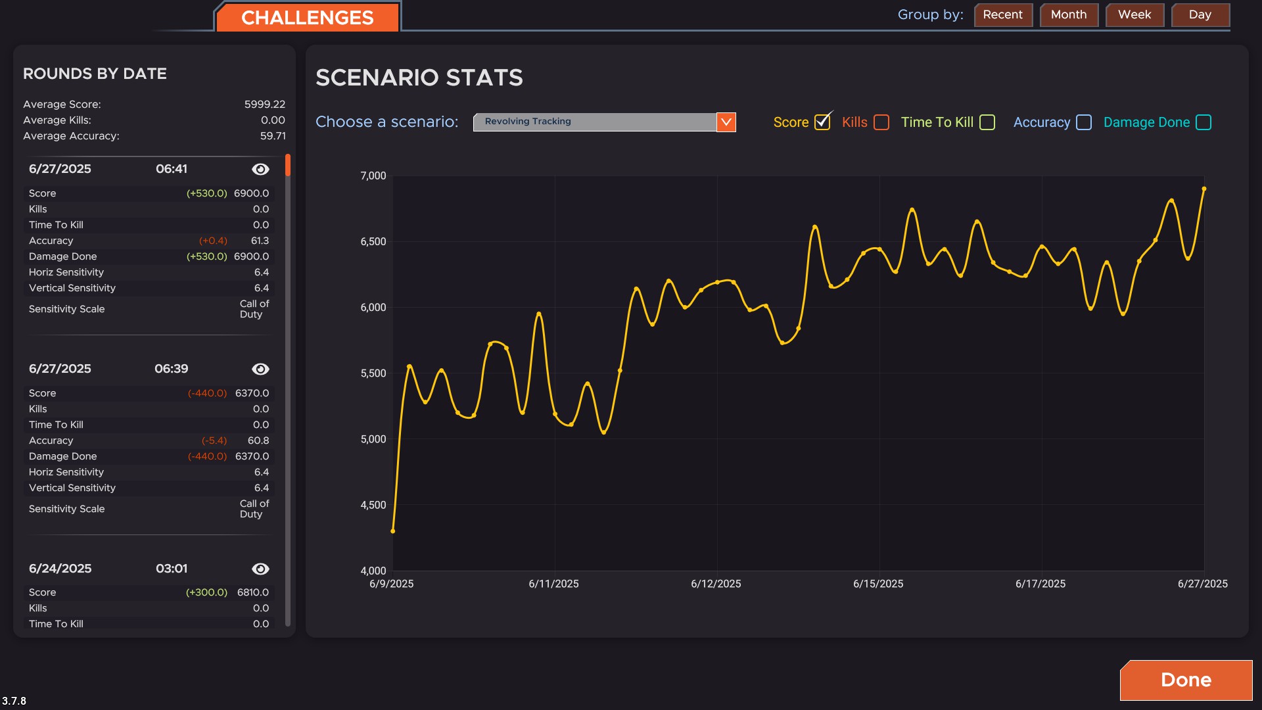Open scenario dropdown via orange arrow

(726, 122)
